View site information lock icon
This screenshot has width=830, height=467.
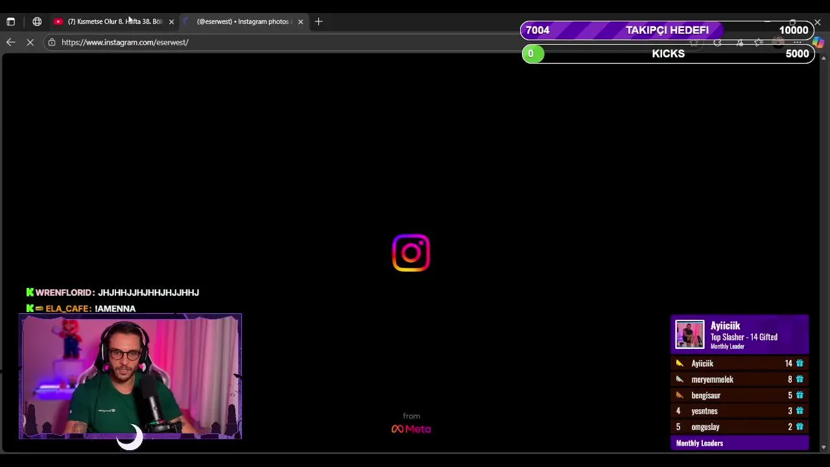click(x=52, y=42)
